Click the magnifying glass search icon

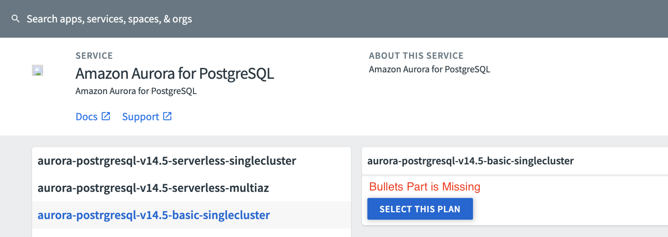(x=15, y=19)
